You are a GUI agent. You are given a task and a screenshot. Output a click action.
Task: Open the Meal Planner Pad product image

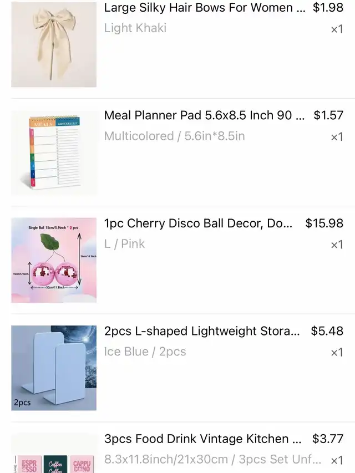pos(54,152)
